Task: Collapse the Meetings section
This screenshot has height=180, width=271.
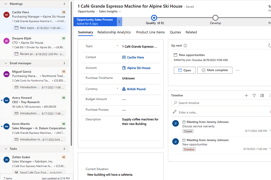Action: [6, 4]
